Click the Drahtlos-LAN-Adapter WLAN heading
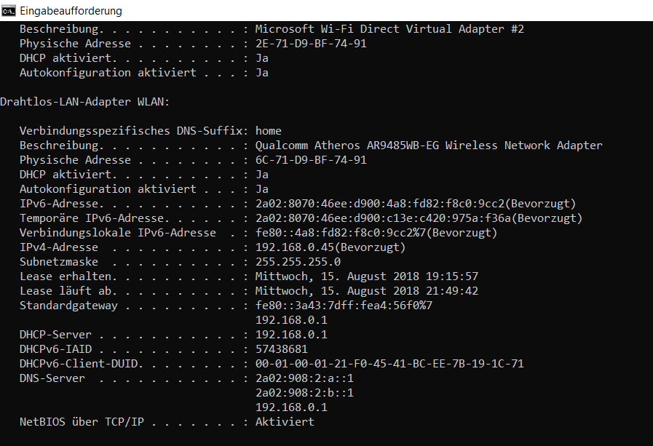 pos(84,102)
